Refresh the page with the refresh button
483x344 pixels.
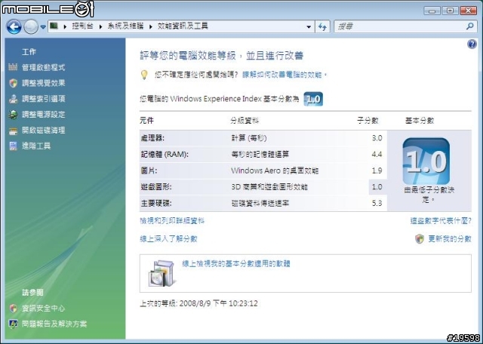tap(322, 27)
